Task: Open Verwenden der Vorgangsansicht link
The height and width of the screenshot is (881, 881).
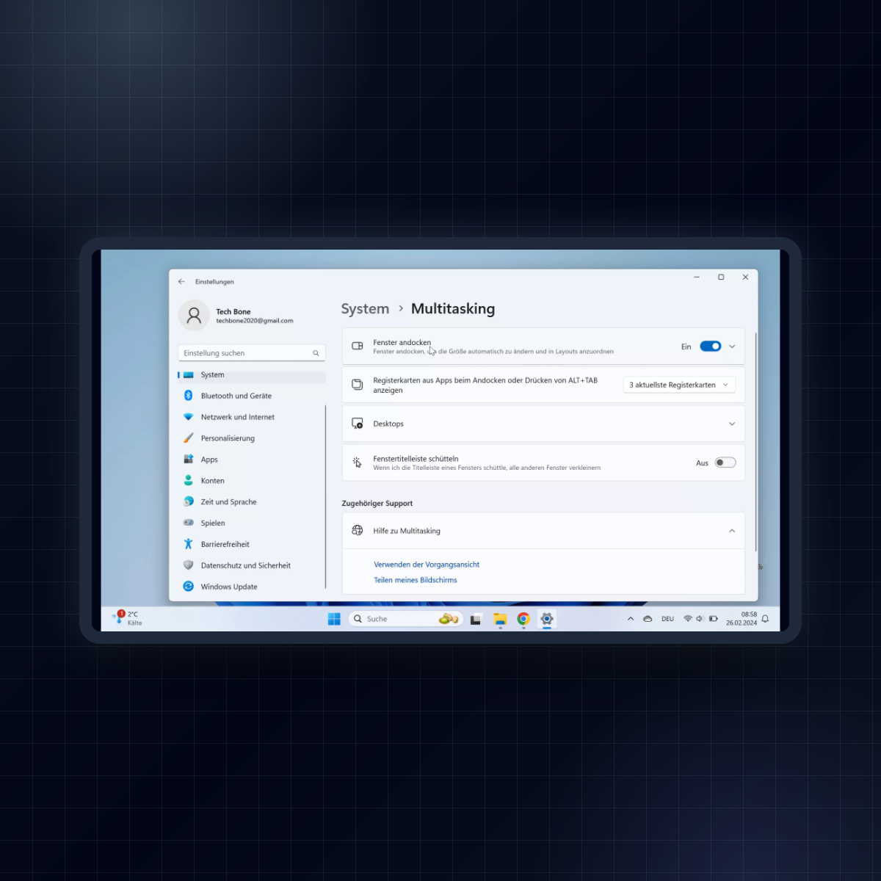Action: (x=427, y=565)
